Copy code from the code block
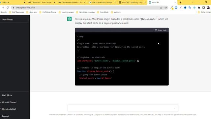211x119 pixels. (x=161, y=30)
